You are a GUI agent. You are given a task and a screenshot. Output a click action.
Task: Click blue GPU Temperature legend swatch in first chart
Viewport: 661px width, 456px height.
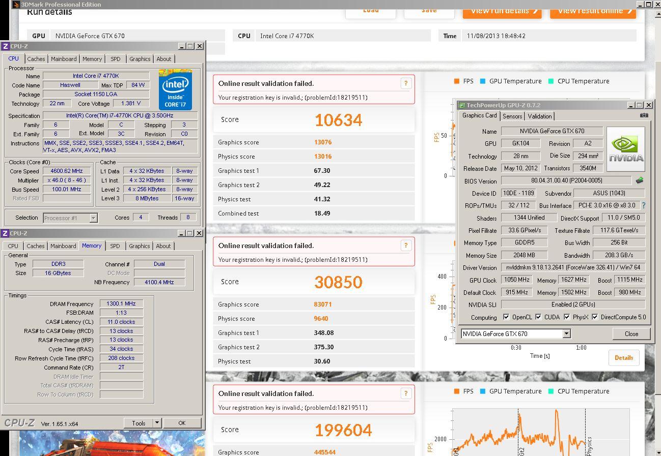click(483, 81)
